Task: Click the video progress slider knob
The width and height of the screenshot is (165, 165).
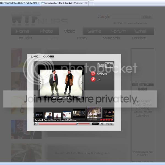Action: 77,124
